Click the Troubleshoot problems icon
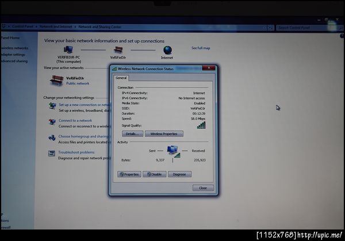Screen dimensions: 345x241 coord(52,153)
